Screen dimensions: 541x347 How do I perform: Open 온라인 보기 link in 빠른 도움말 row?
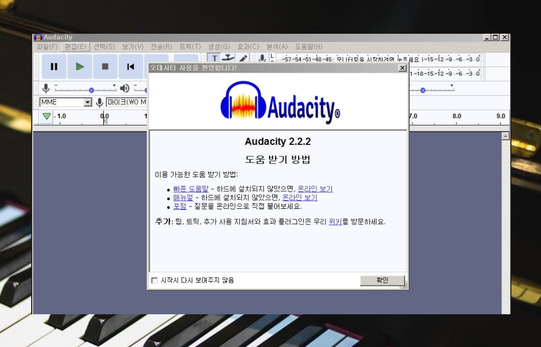tap(315, 189)
